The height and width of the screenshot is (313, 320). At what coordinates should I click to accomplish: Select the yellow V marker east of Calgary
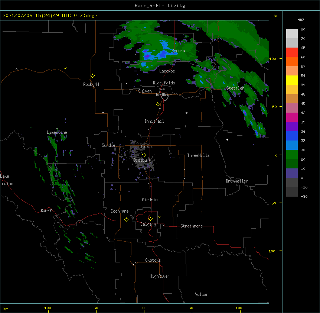point(159,217)
